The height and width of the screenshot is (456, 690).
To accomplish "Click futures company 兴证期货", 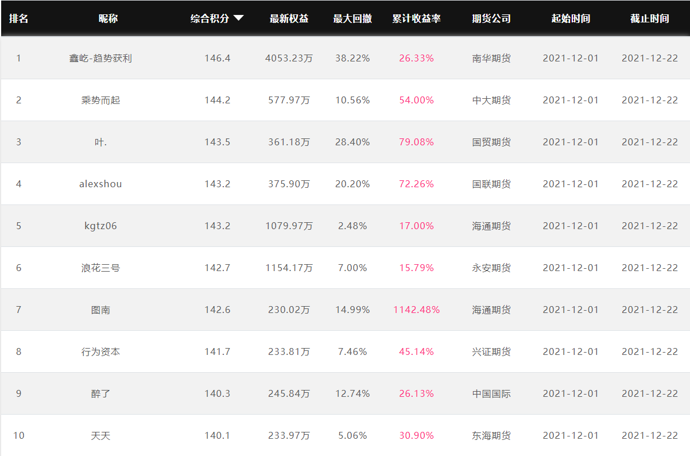I will 491,351.
